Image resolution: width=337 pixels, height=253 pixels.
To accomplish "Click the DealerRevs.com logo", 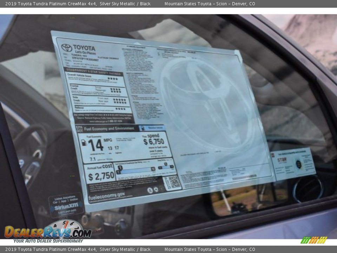I will (x=47, y=232).
